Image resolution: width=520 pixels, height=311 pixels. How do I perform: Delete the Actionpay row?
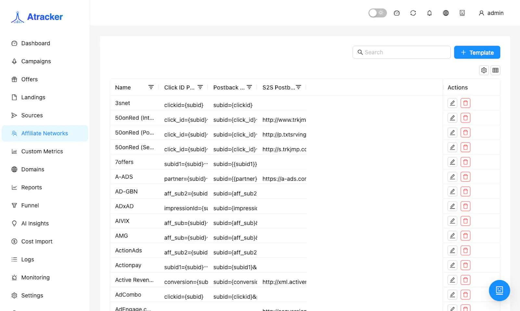(465, 265)
